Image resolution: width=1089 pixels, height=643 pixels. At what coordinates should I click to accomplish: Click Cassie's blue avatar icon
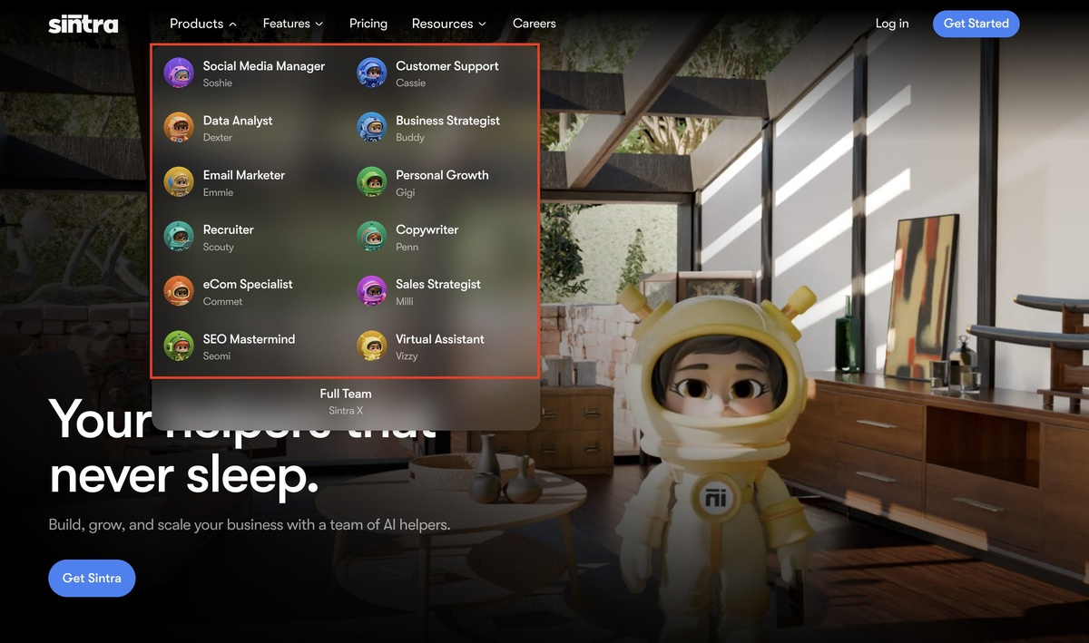pyautogui.click(x=372, y=73)
